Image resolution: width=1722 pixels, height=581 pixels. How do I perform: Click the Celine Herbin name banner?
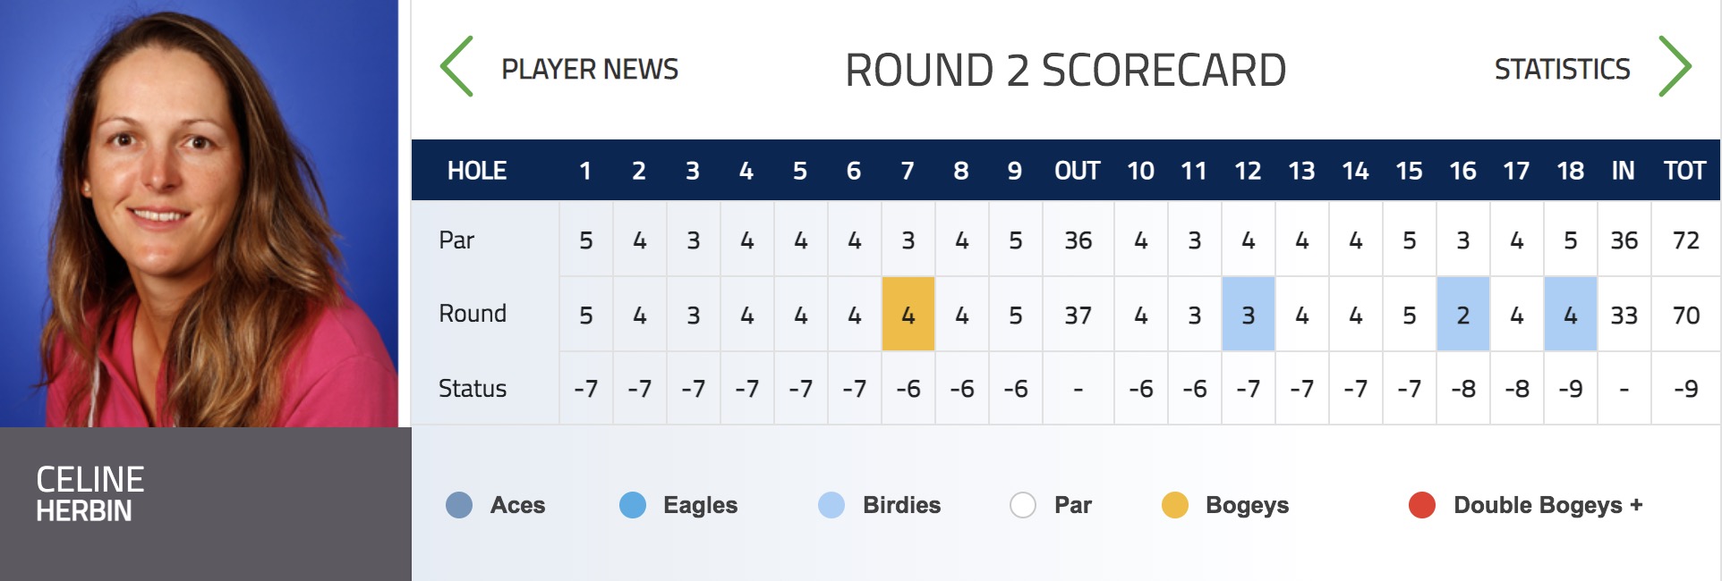205,504
